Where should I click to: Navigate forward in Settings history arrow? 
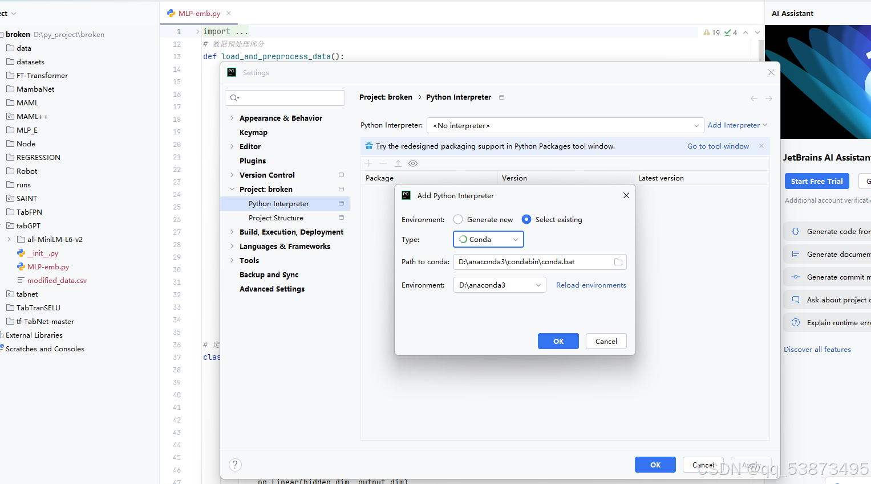(769, 99)
